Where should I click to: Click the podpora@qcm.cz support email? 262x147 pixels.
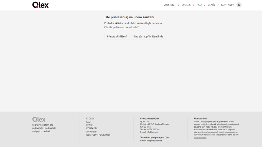click(154, 141)
